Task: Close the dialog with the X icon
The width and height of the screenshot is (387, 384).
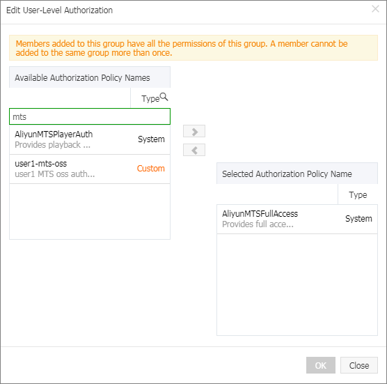Action: click(x=375, y=9)
